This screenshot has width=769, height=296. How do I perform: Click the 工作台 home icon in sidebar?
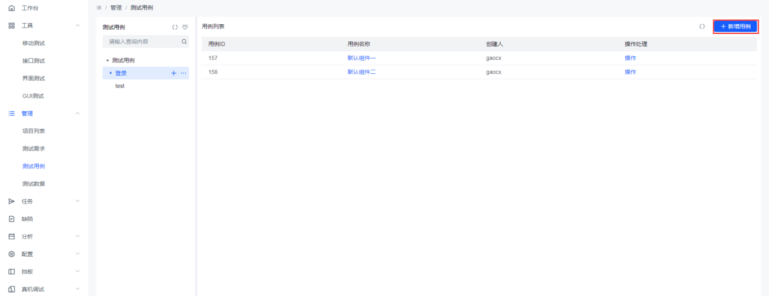[x=11, y=8]
